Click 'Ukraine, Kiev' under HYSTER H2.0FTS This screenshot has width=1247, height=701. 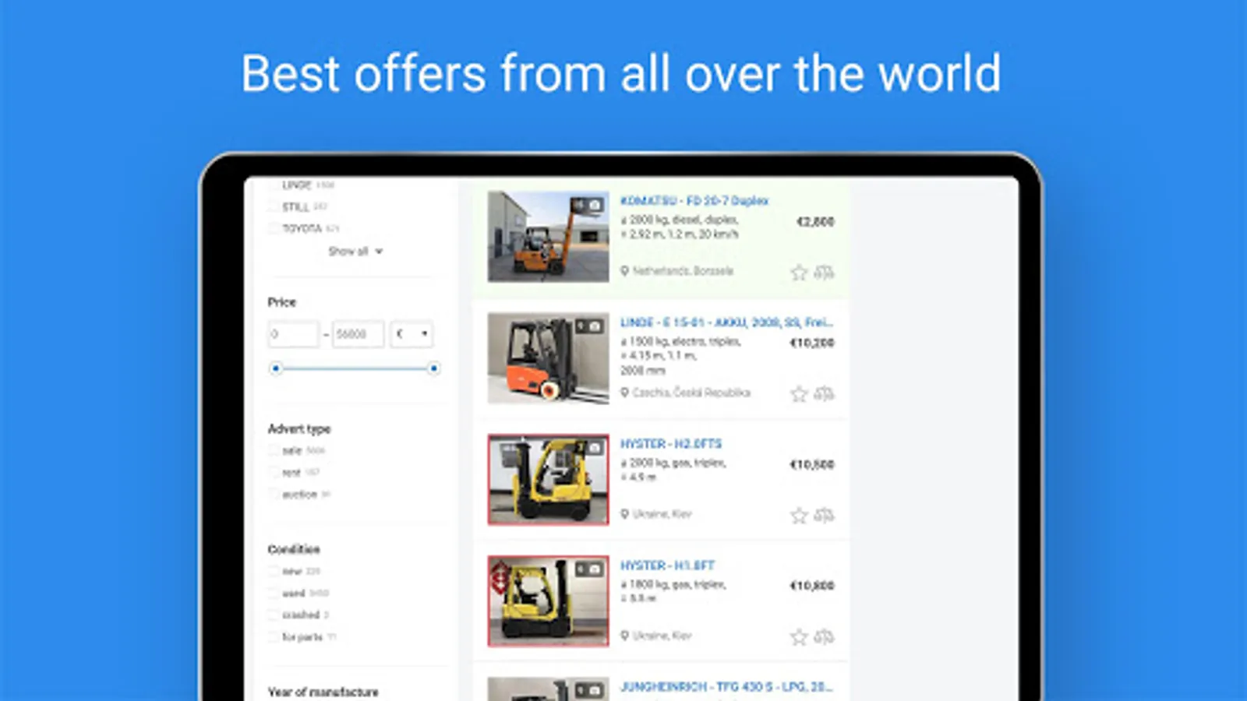coord(662,514)
